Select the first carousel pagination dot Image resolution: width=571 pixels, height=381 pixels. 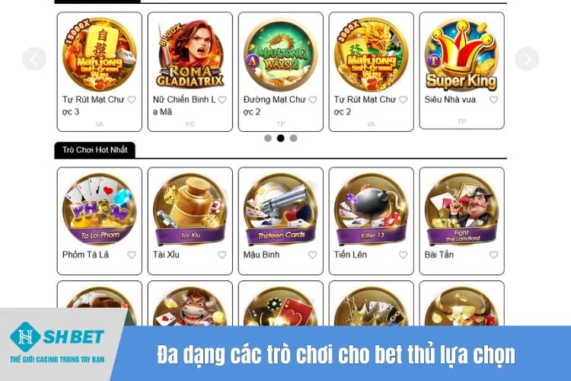point(268,138)
